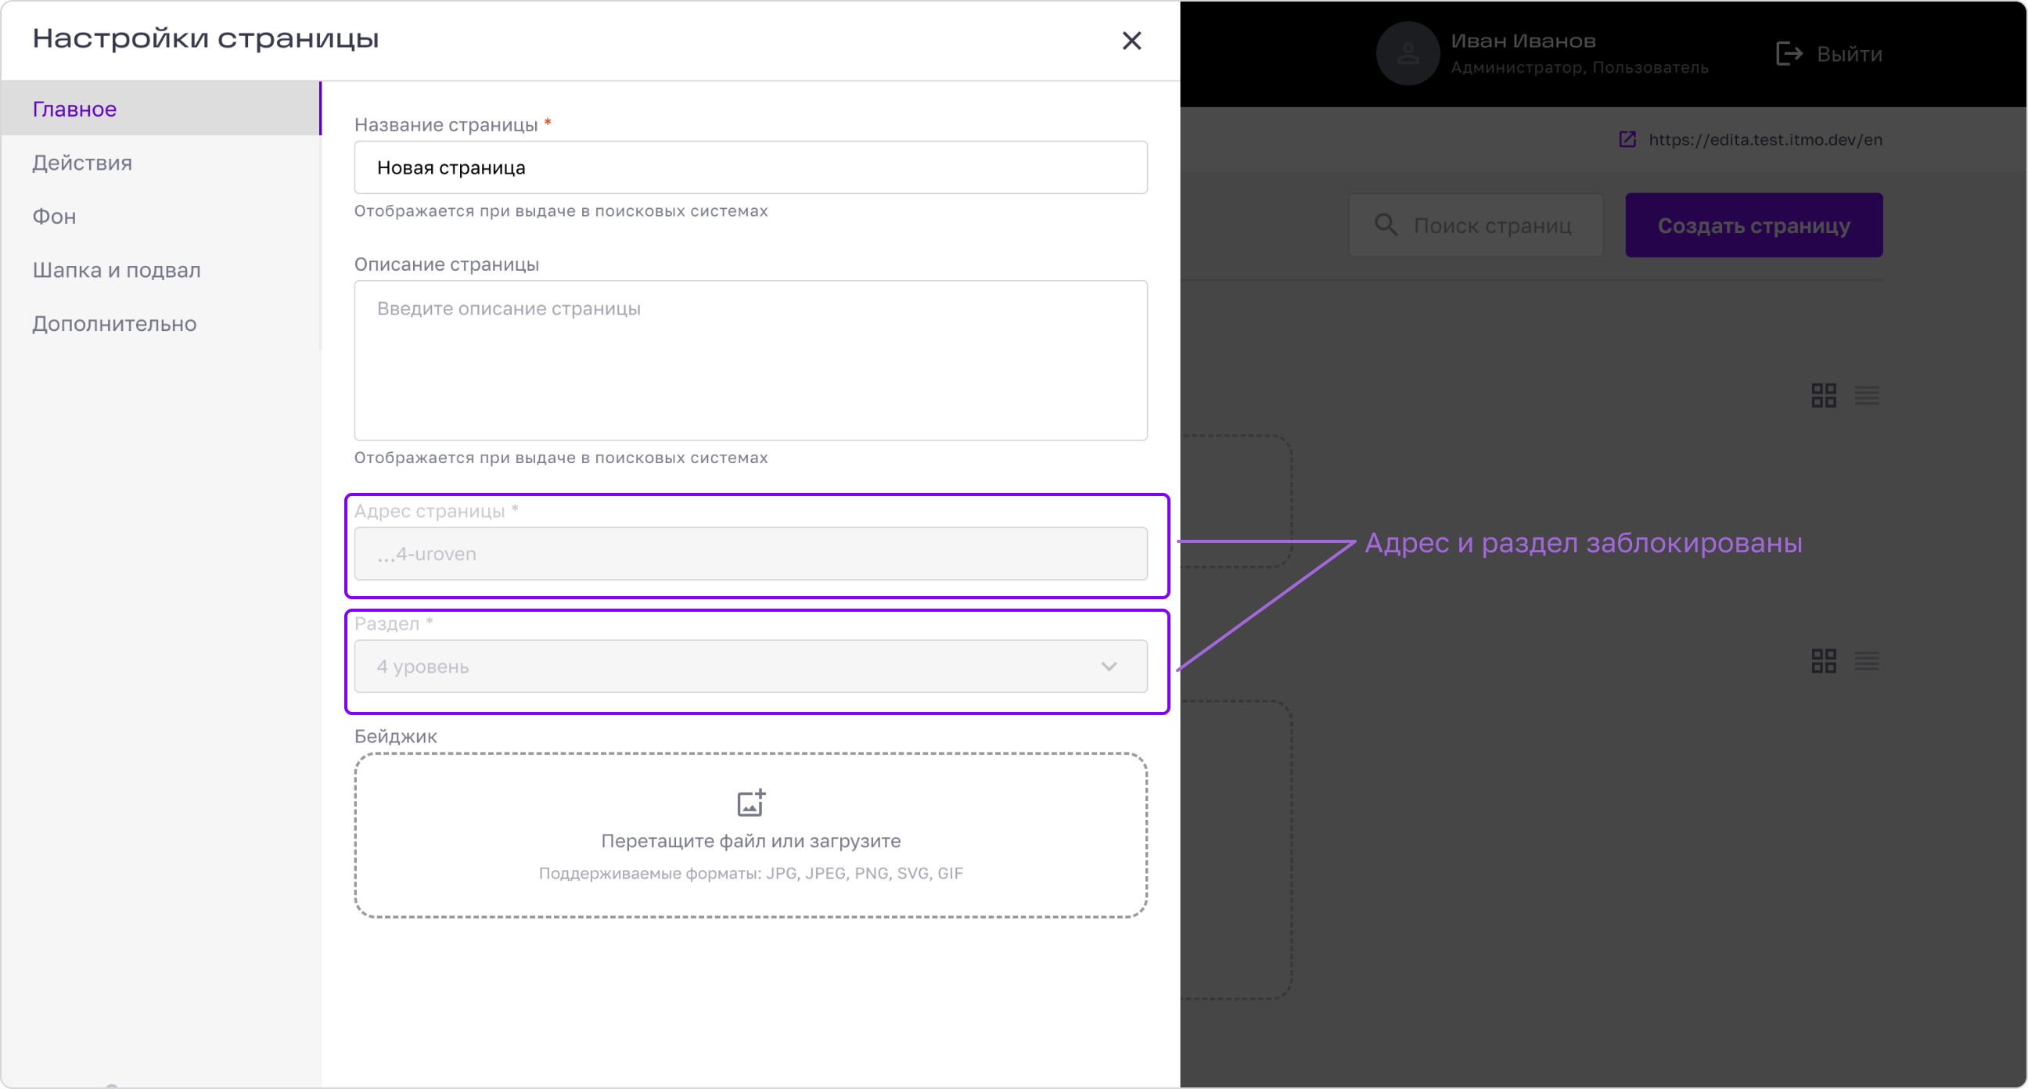Image resolution: width=2028 pixels, height=1089 pixels.
Task: Click the Иван Иванов user name
Action: pyautogui.click(x=1523, y=41)
